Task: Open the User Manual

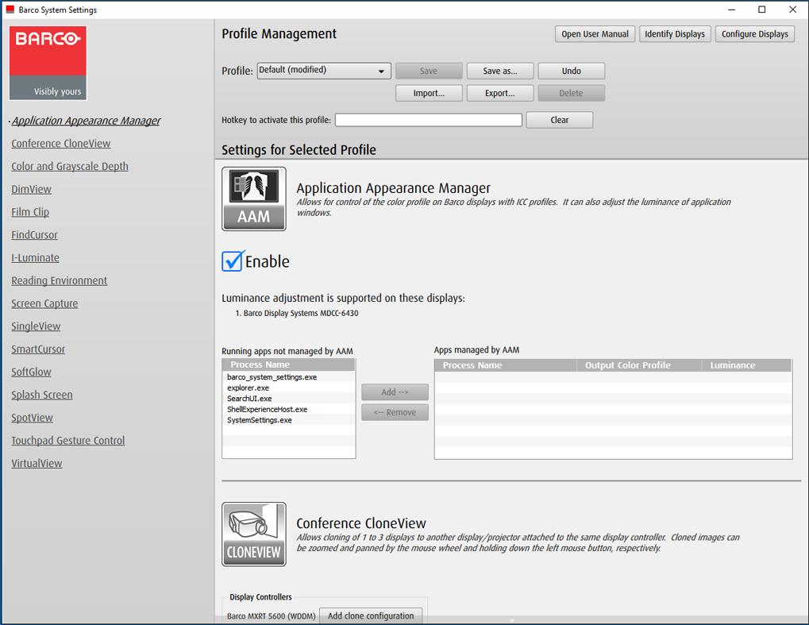Action: tap(595, 34)
